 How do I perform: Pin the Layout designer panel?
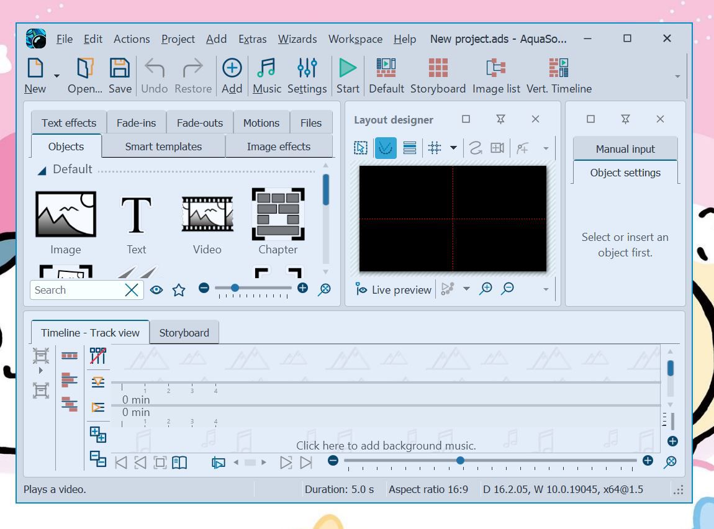click(x=500, y=119)
